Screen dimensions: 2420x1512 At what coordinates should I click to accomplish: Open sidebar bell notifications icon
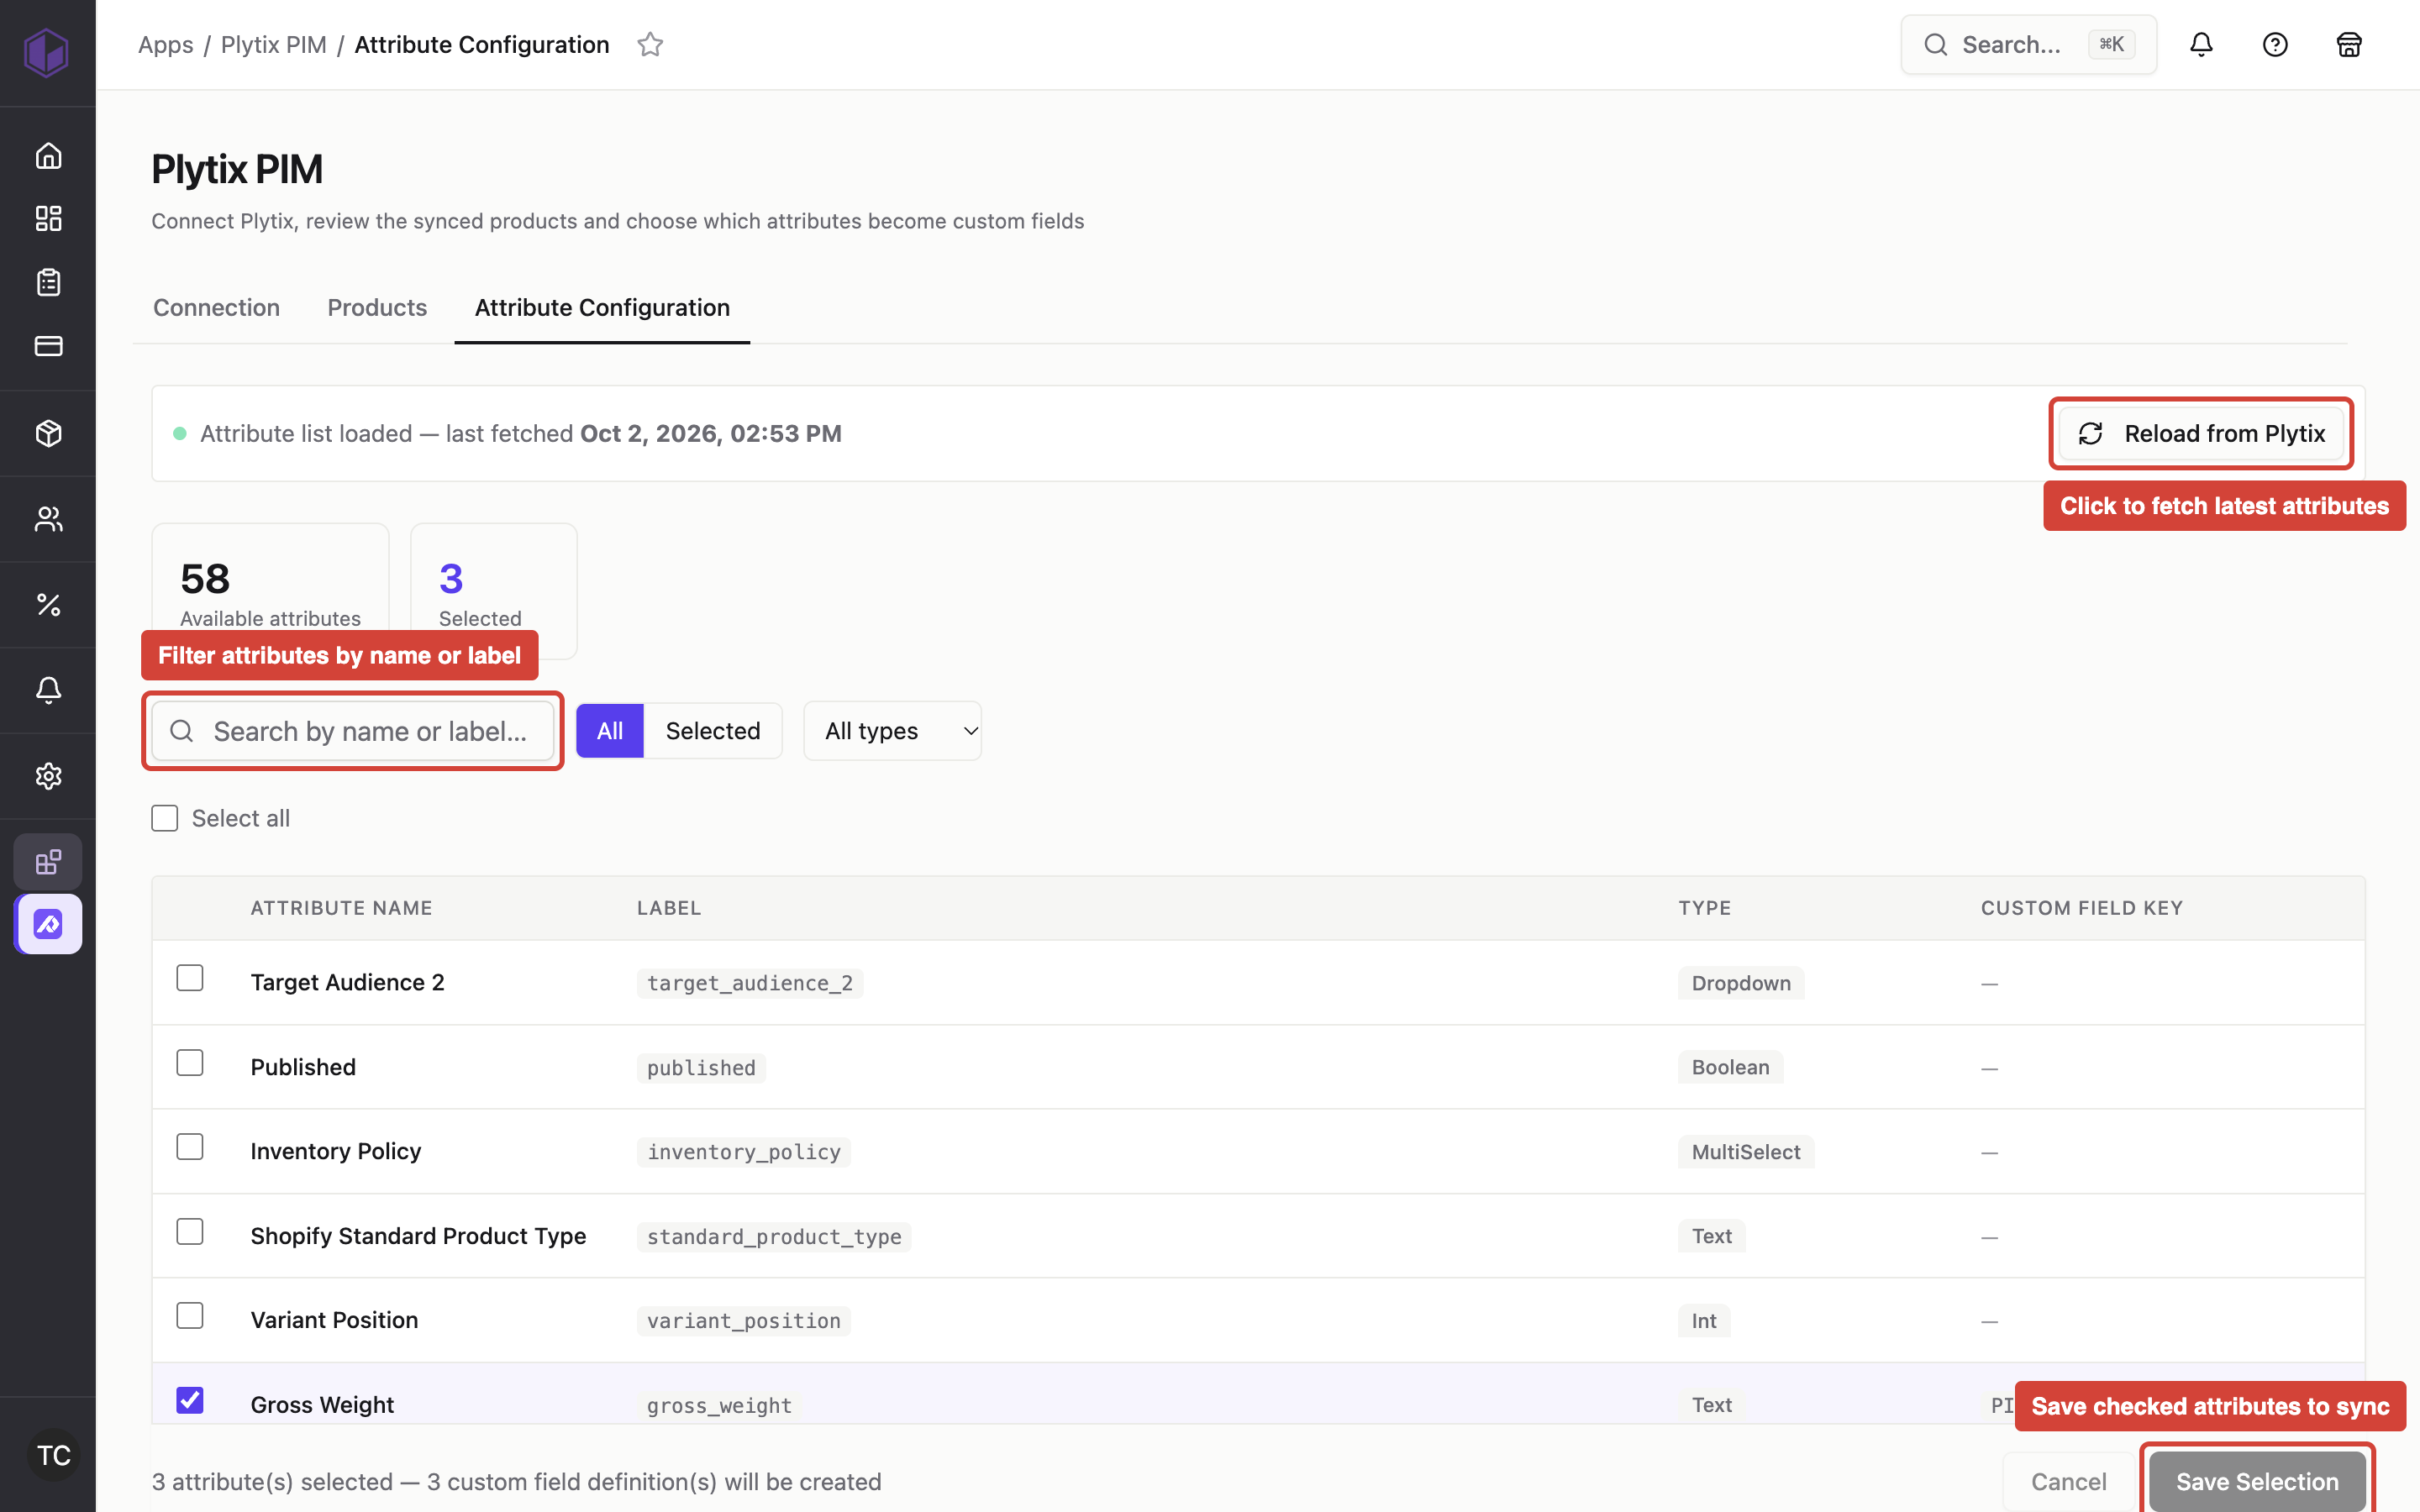[x=48, y=690]
